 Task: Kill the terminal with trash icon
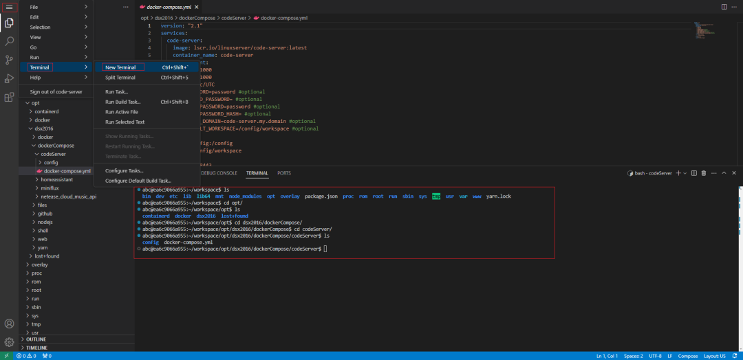[704, 173]
